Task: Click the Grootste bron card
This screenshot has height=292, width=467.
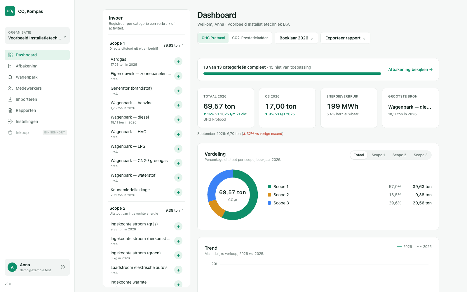Action: pyautogui.click(x=410, y=108)
